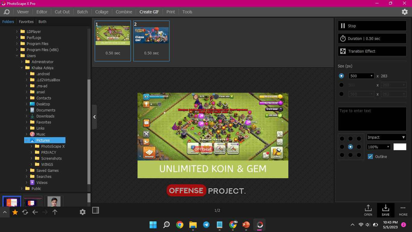Open the Combine tab
Viewport: 412px width, 232px height.
[x=124, y=12]
